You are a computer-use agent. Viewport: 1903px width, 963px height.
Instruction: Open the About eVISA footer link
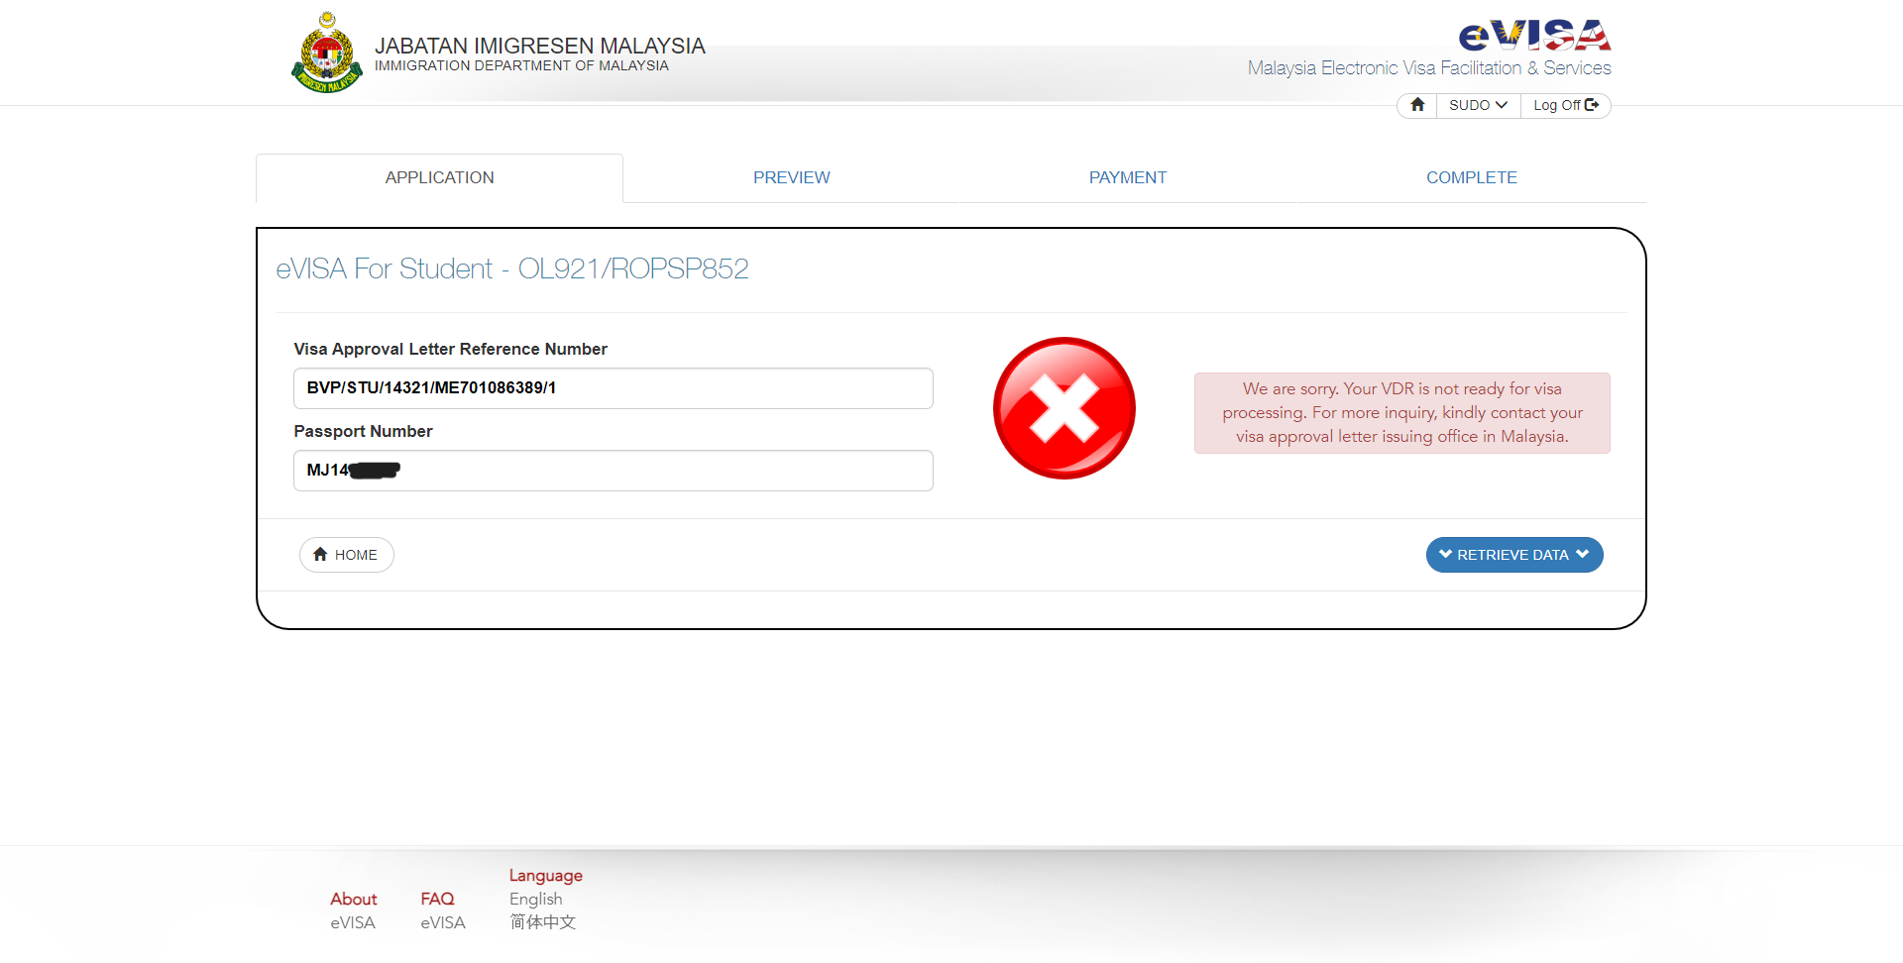click(x=353, y=910)
